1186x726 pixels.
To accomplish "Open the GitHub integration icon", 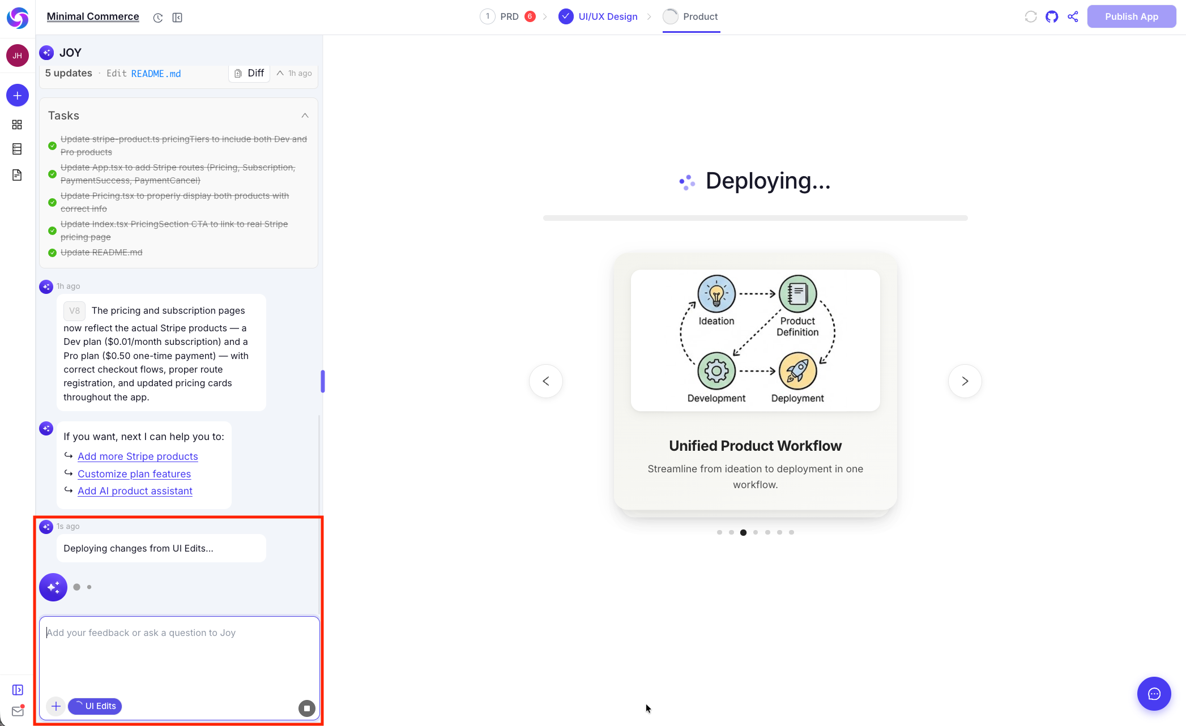I will [1052, 16].
